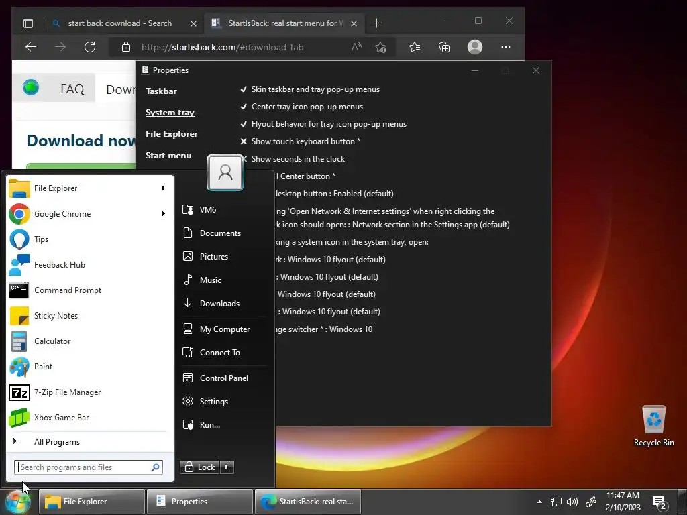Screen dimensions: 687x515
Task: Open Connect To
Action: pos(223,353)
